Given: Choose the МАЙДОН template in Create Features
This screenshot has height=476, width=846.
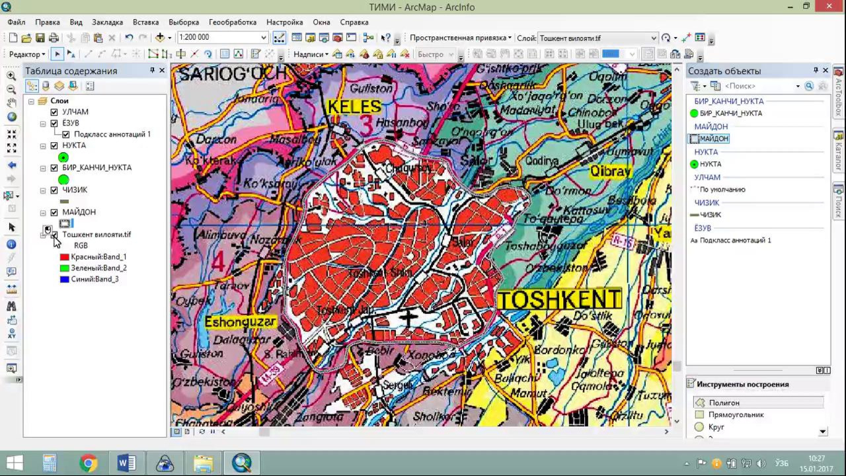Looking at the screenshot, I should [x=713, y=139].
